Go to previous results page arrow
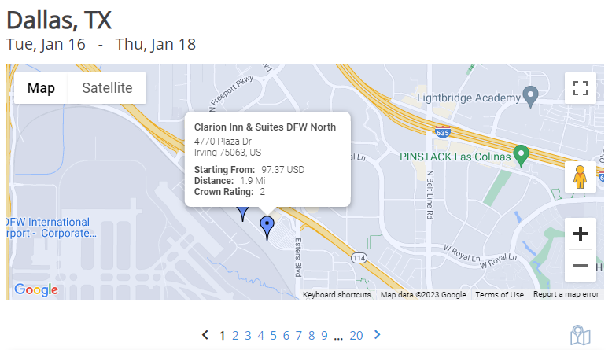612x350 pixels. pyautogui.click(x=205, y=335)
